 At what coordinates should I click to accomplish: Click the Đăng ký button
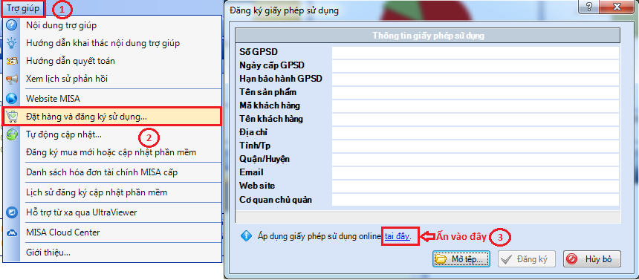526,258
